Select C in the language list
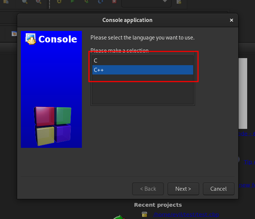This screenshot has width=255, height=219. (143, 60)
